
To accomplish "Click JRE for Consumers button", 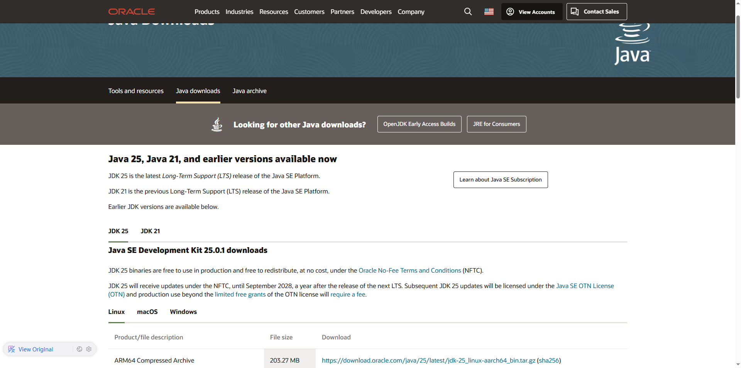I will pyautogui.click(x=496, y=124).
